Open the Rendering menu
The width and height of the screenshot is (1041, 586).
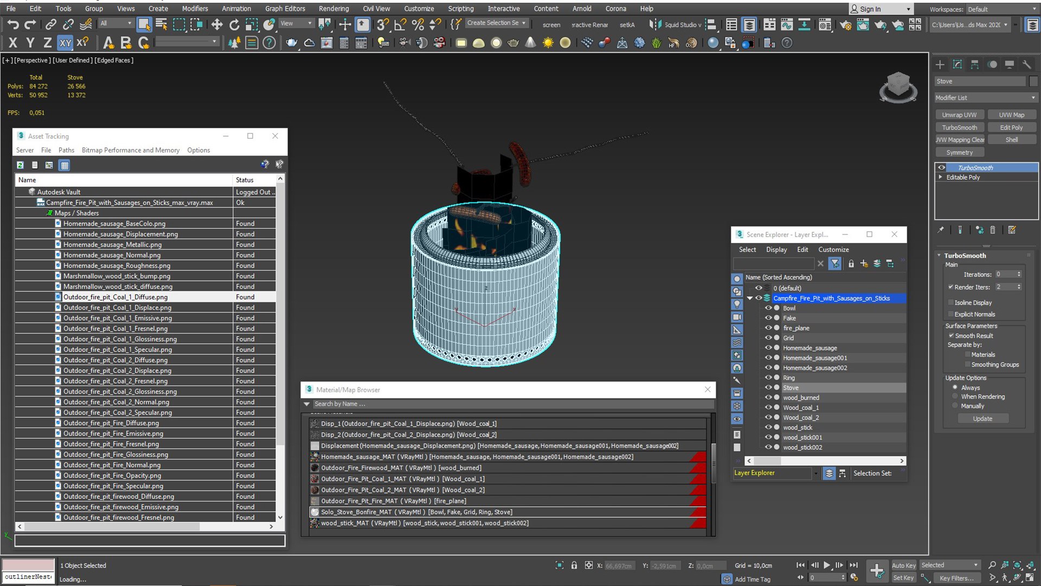click(x=333, y=9)
